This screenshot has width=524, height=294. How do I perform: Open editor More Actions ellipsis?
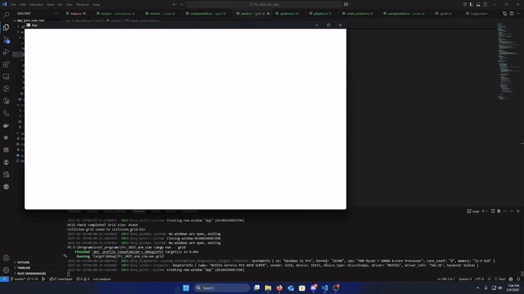pos(518,14)
